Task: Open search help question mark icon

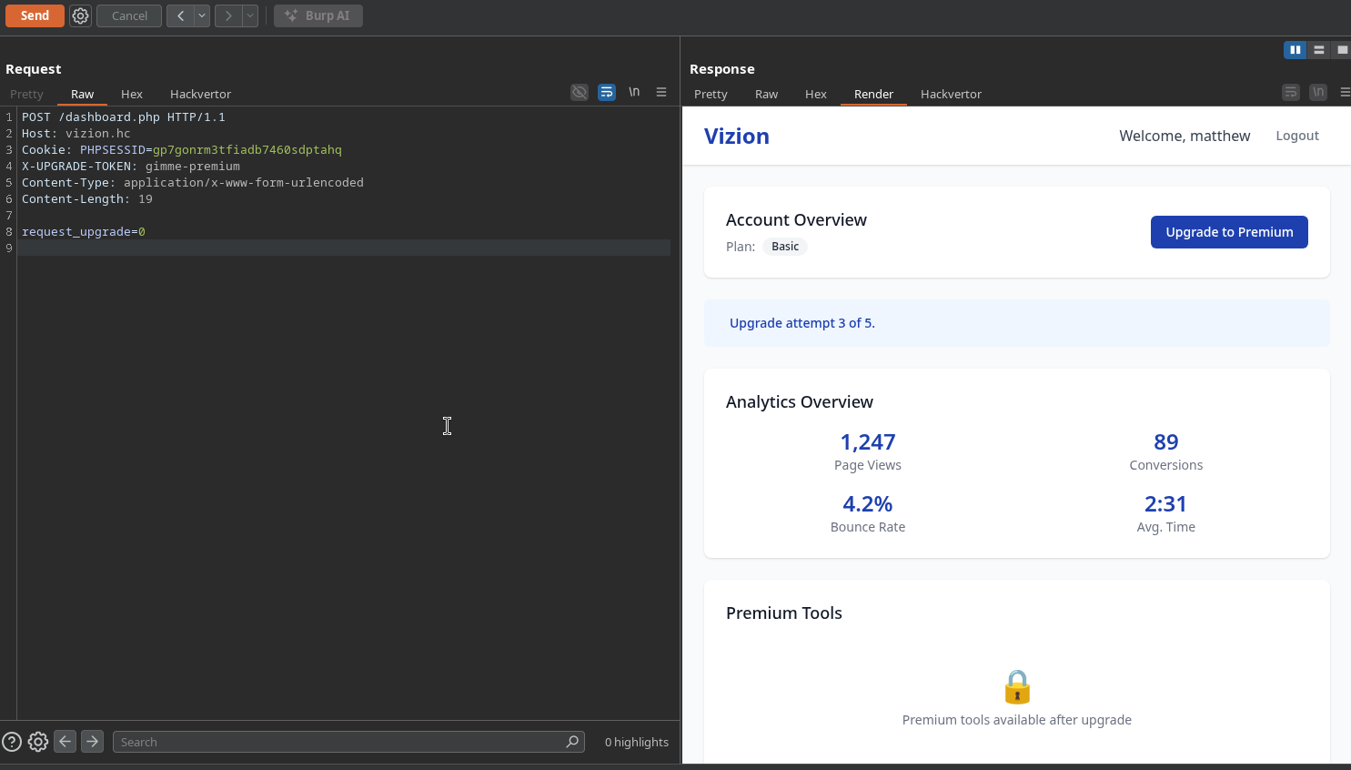Action: point(12,742)
